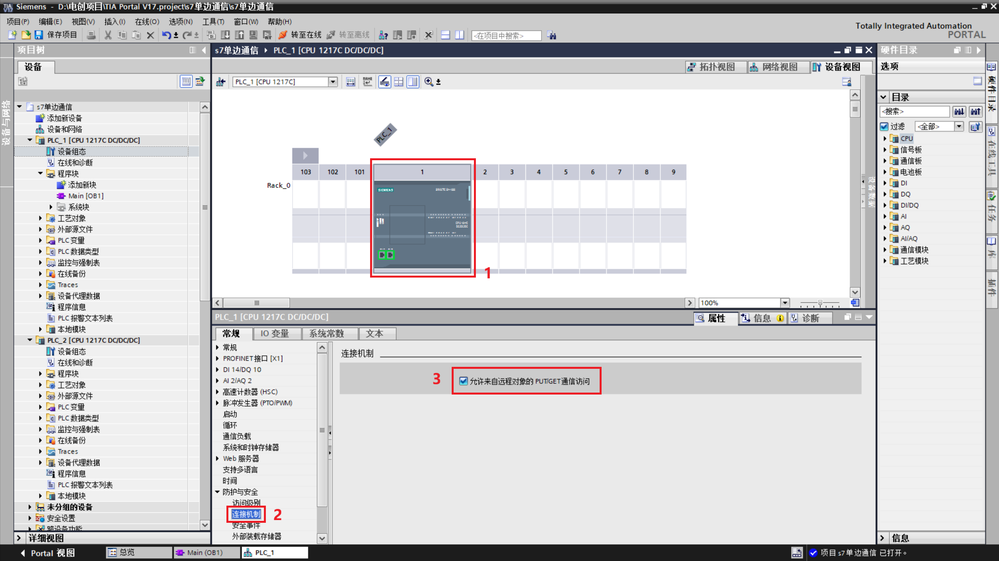The image size is (999, 561).
Task: Click the Undo arrow icon
Action: (x=166, y=35)
